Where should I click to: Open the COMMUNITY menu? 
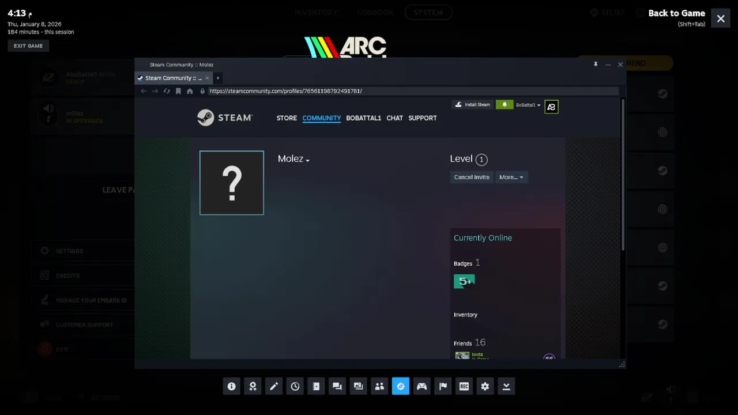click(x=322, y=118)
